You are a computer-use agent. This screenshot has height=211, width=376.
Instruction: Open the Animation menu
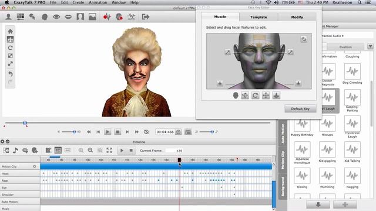(x=98, y=2)
